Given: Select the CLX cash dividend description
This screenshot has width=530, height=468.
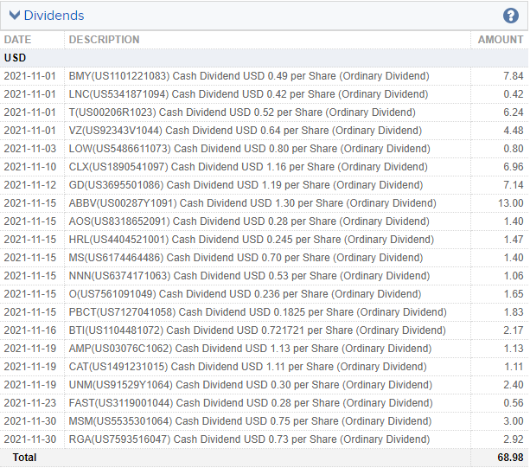Looking at the screenshot, I should coord(248,167).
